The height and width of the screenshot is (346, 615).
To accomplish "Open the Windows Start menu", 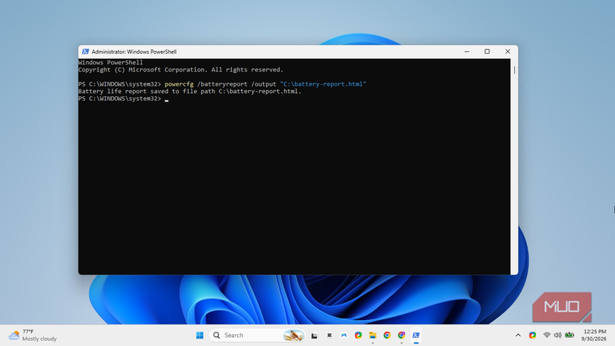I will pyautogui.click(x=200, y=335).
